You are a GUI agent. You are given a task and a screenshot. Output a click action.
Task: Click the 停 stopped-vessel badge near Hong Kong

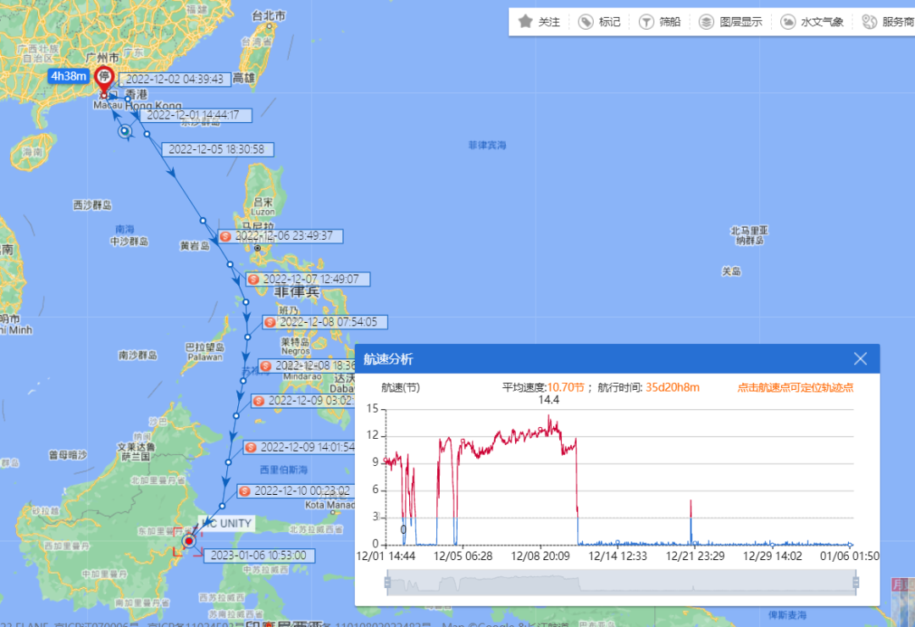(105, 78)
